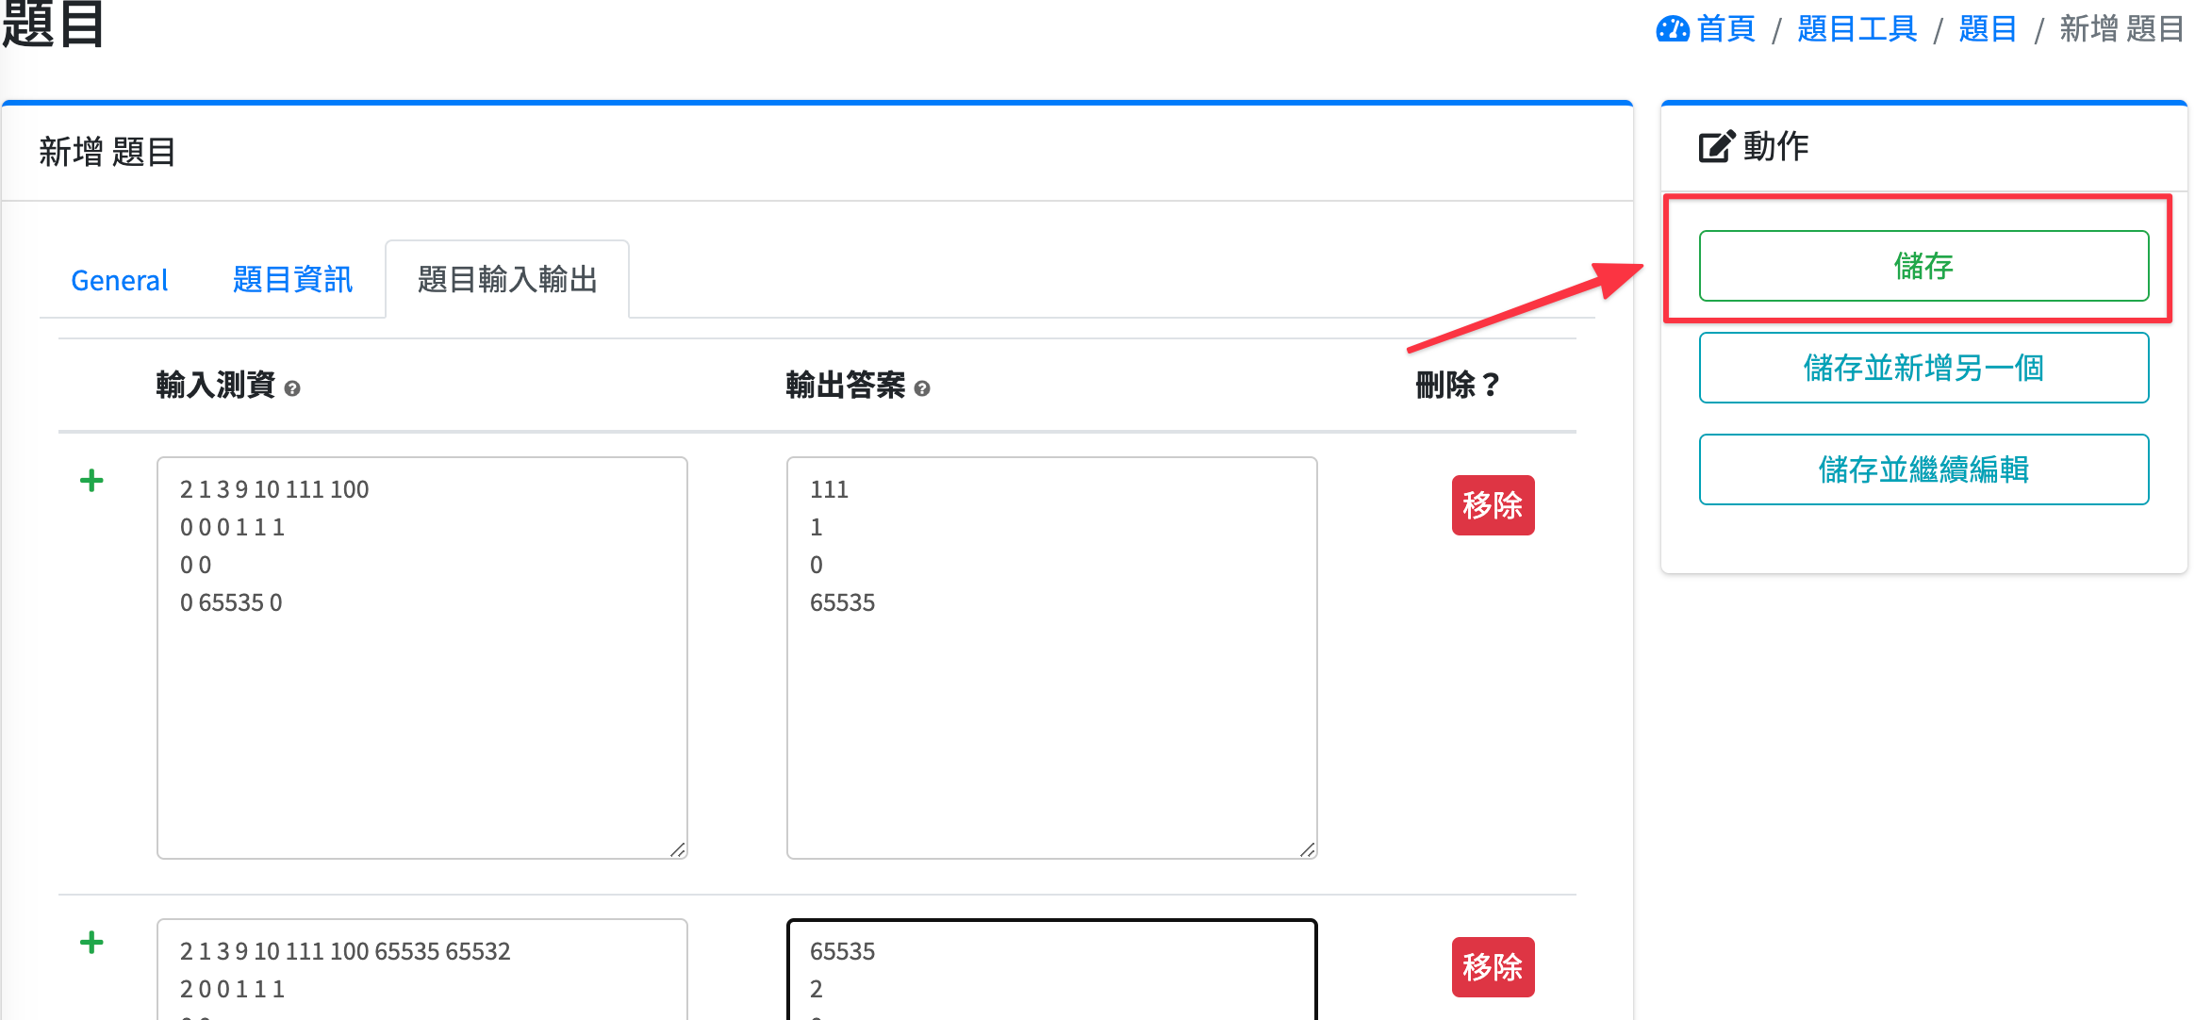The height and width of the screenshot is (1020, 2195).
Task: Go to 首頁 via the breadcrumb
Action: pos(1725,29)
